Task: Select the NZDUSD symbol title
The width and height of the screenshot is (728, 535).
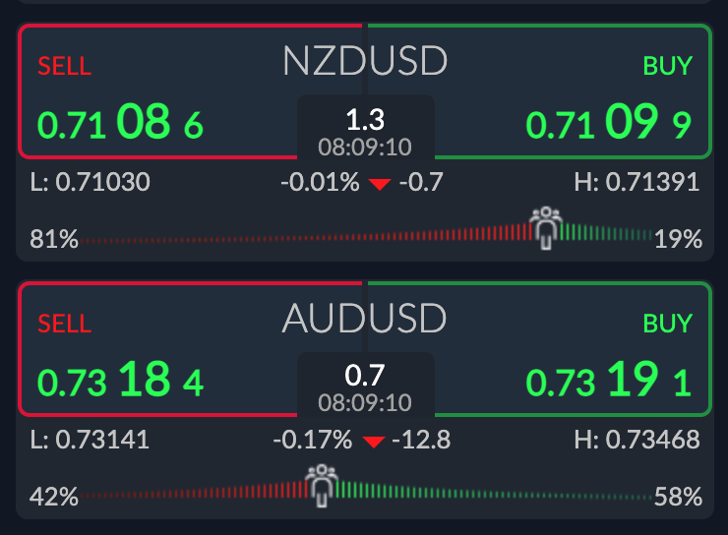Action: point(365,61)
